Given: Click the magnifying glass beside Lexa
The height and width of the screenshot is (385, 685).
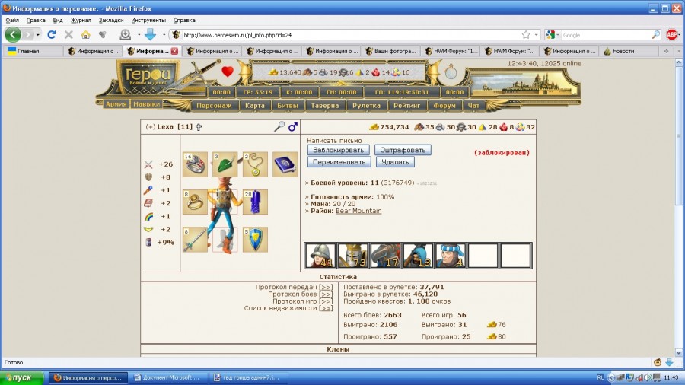Looking at the screenshot, I should click(x=279, y=126).
